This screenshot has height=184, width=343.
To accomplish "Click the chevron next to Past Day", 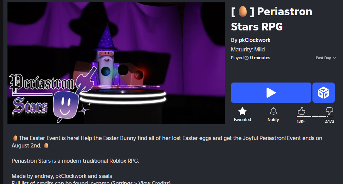I will (x=334, y=58).
